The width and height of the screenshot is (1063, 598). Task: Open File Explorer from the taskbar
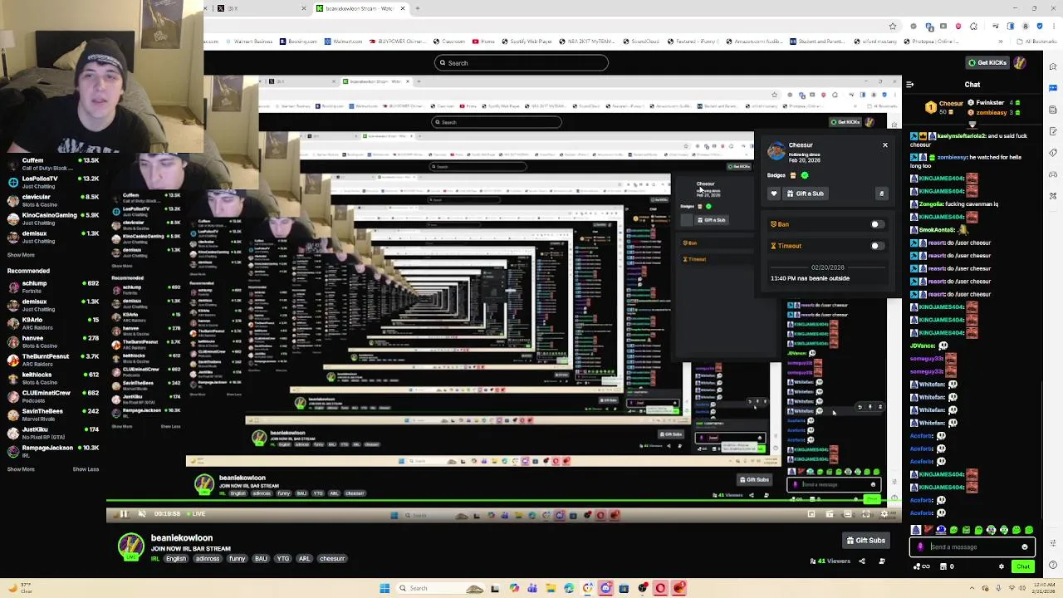tap(551, 588)
